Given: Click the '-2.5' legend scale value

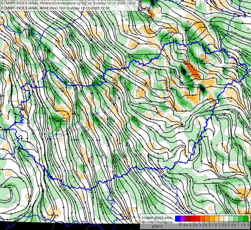Looking at the screenshot, I should (x=204, y=225).
